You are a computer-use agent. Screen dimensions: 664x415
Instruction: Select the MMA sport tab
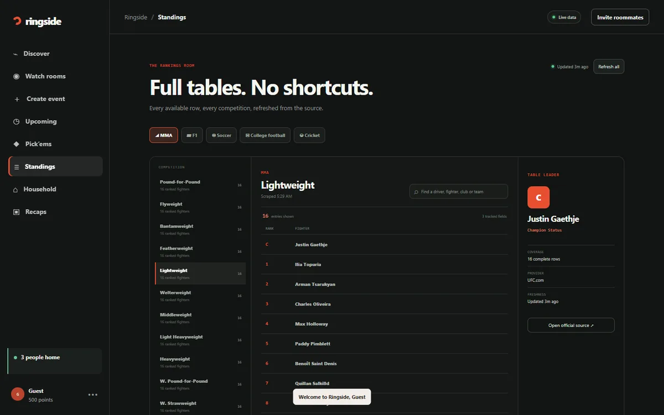[164, 135]
